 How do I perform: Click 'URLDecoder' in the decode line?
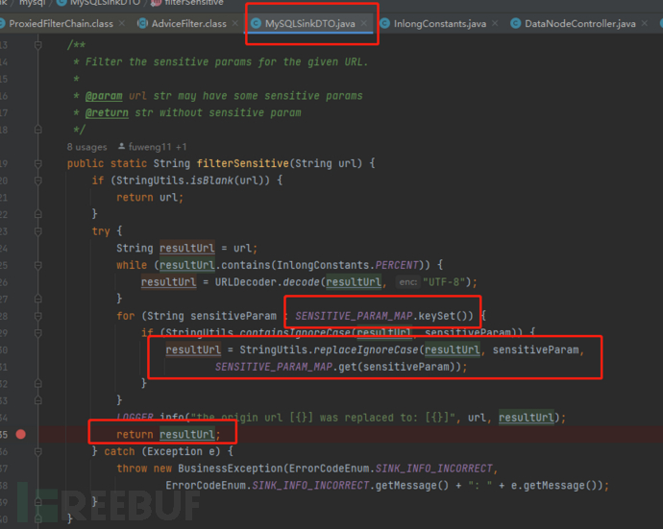click(x=245, y=282)
